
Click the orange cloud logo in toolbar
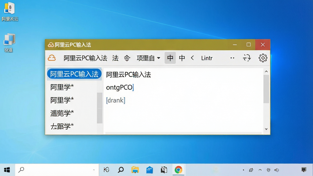point(52,58)
